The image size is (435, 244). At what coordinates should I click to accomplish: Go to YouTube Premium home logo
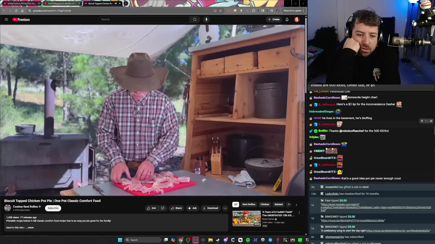21,19
